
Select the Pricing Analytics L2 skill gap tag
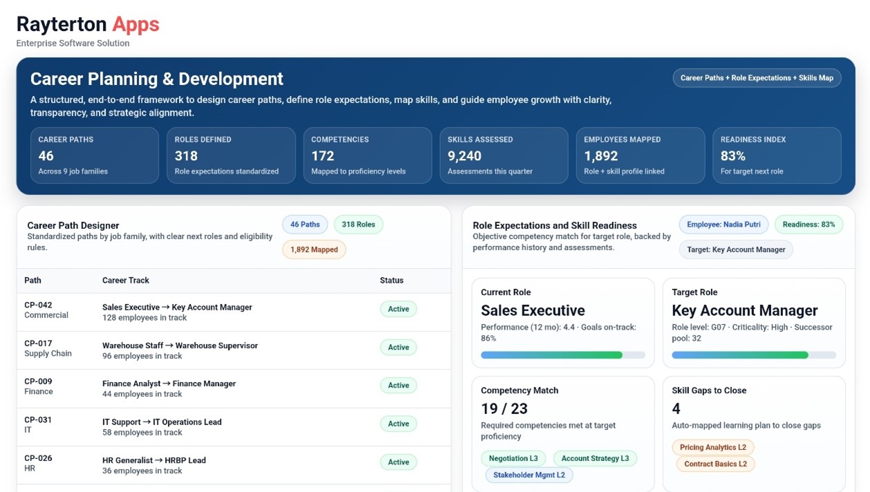pyautogui.click(x=712, y=448)
